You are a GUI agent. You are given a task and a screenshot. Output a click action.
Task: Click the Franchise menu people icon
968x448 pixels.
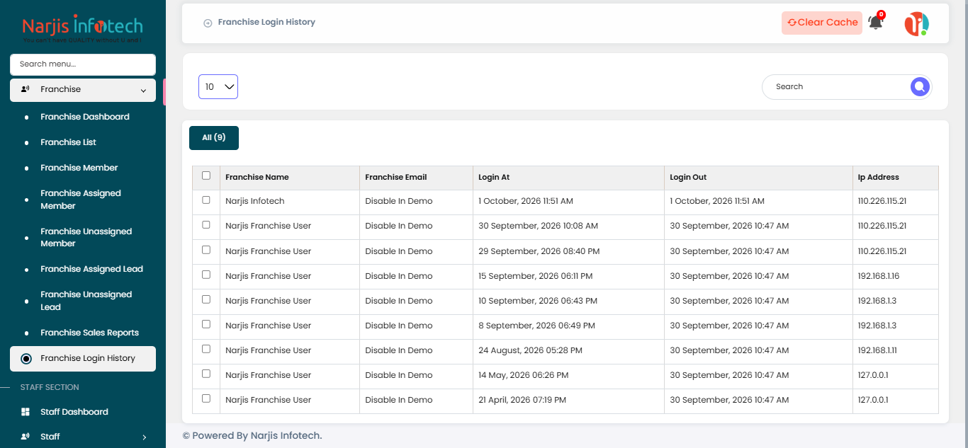[x=26, y=89]
